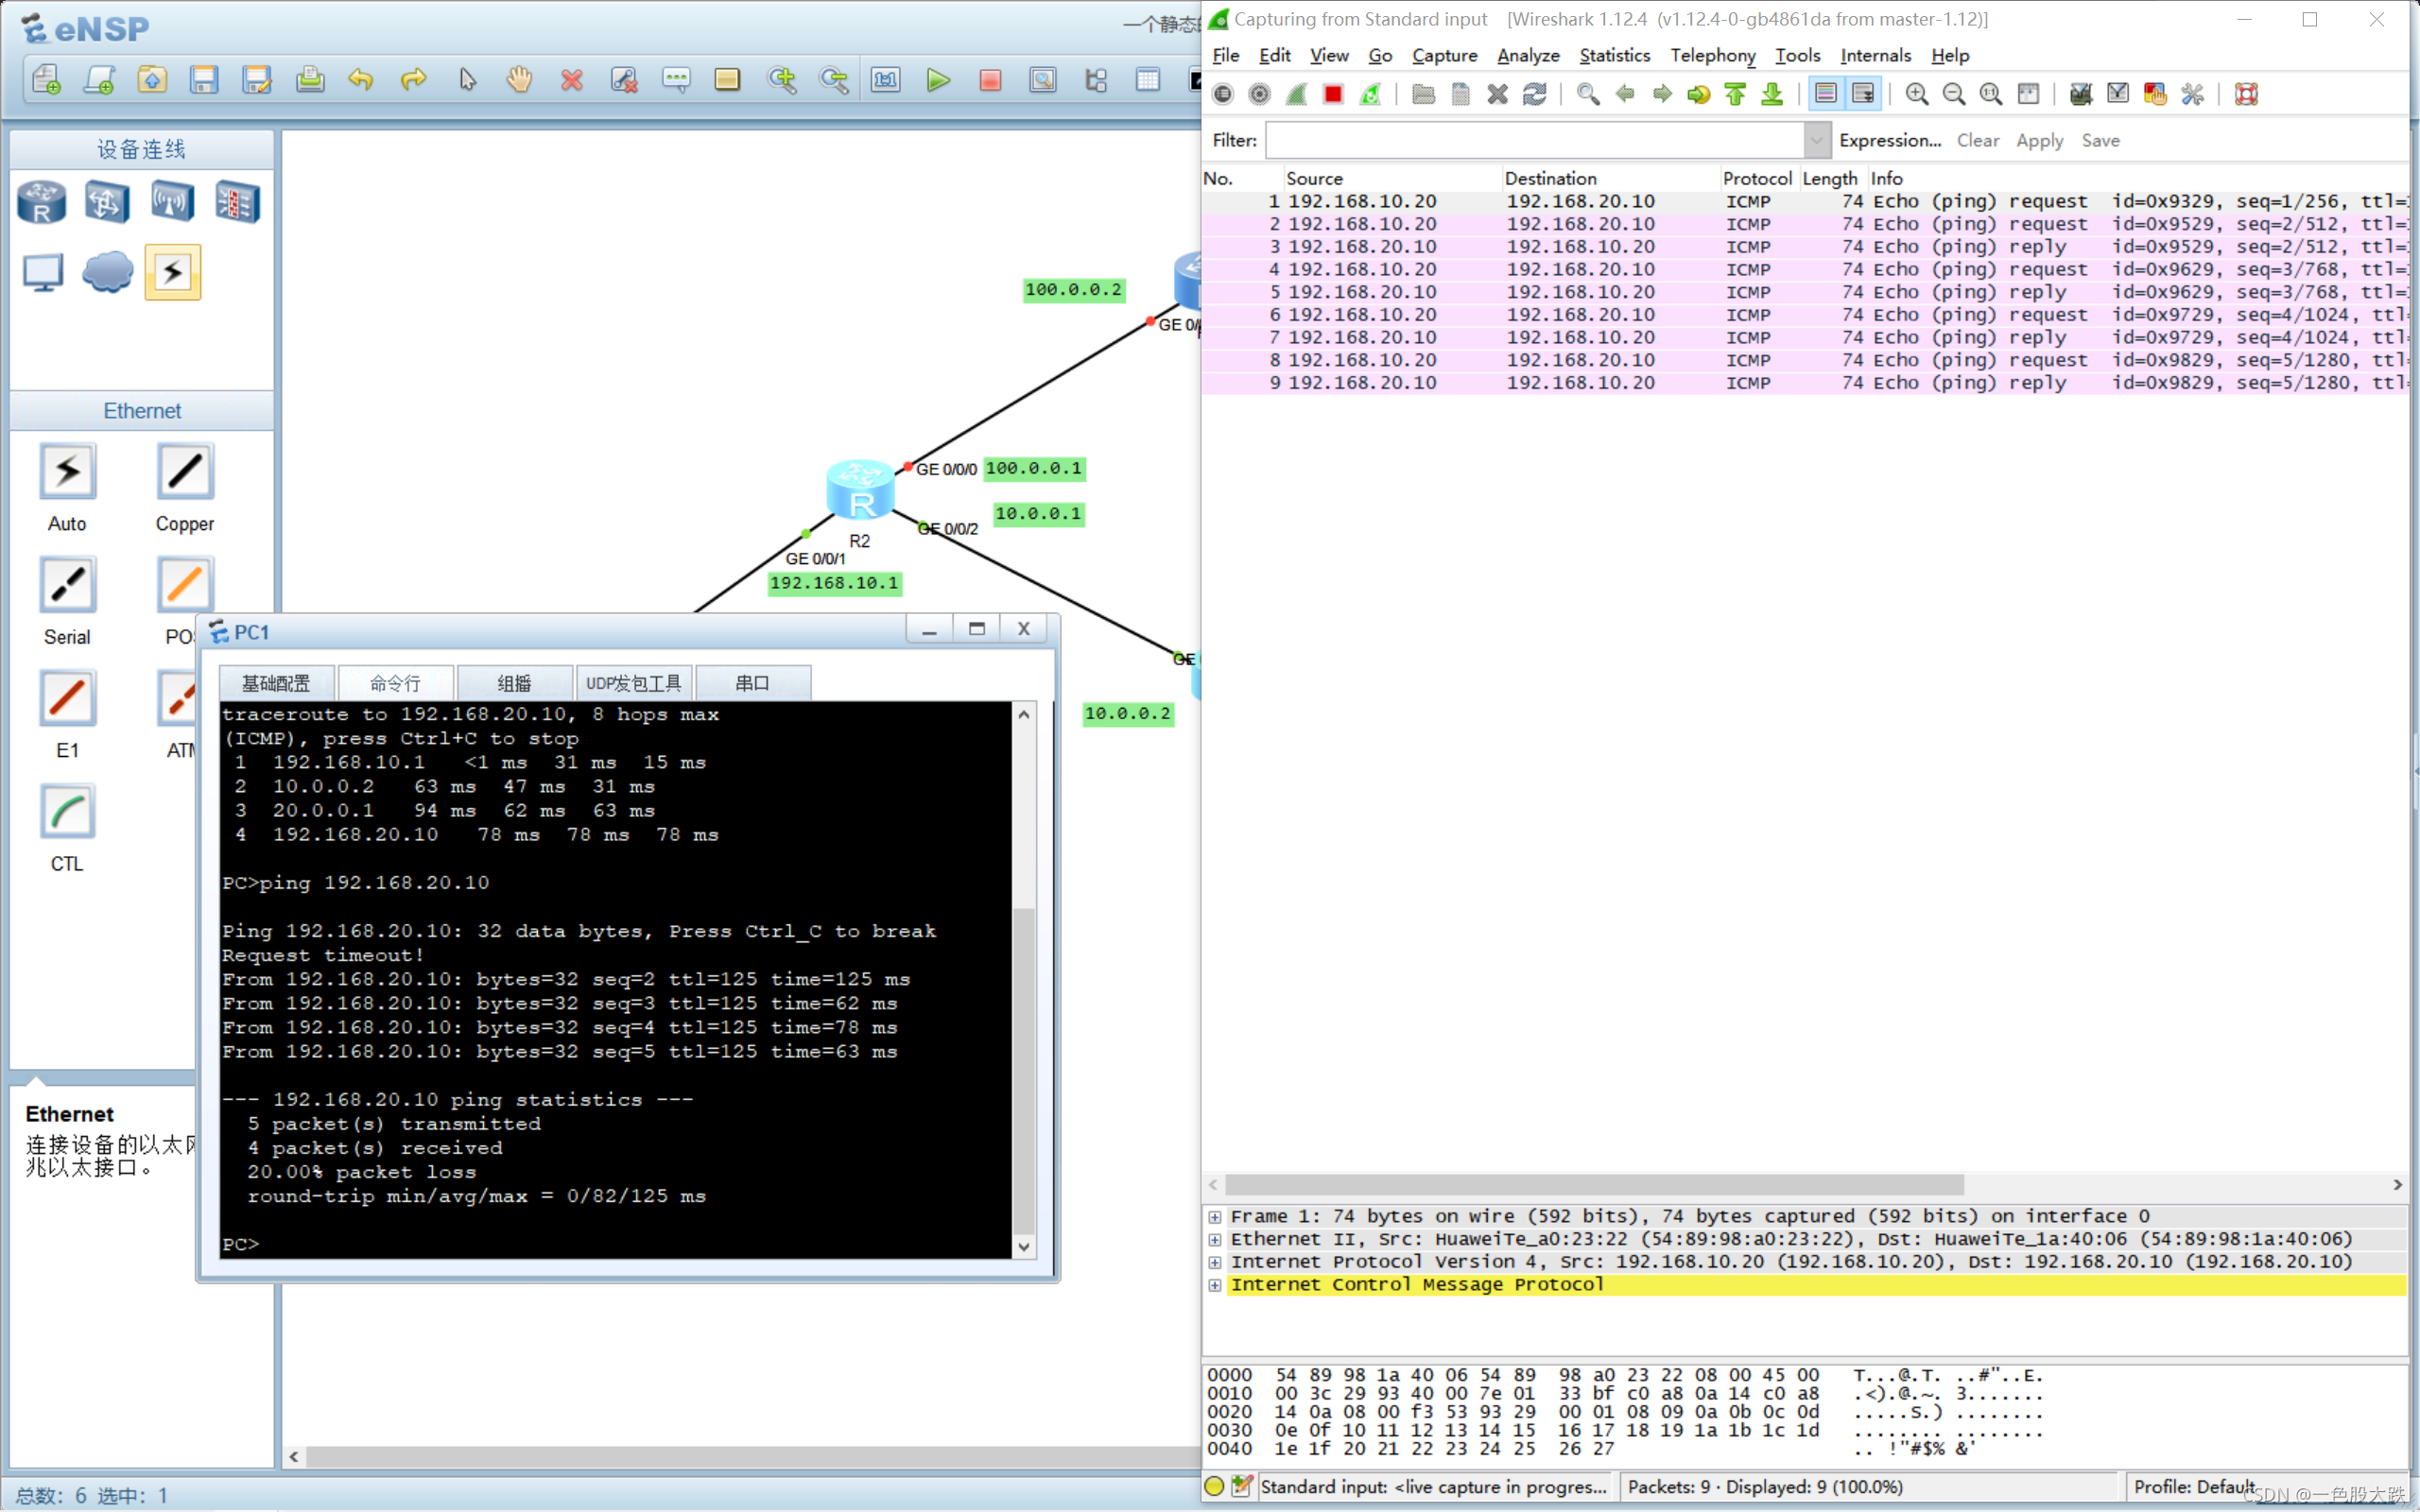Click Apply next to the filter
Image resolution: width=2420 pixels, height=1512 pixels.
[x=2039, y=140]
